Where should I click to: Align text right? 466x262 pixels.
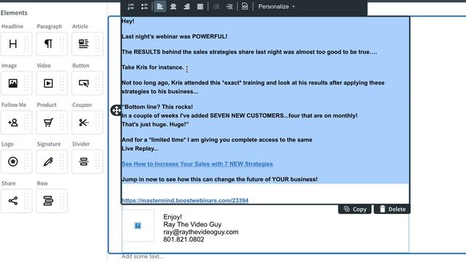186,7
